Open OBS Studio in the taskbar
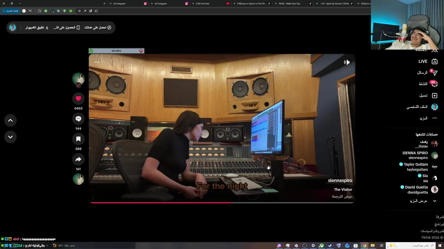444x249 pixels. pyautogui.click(x=305, y=246)
